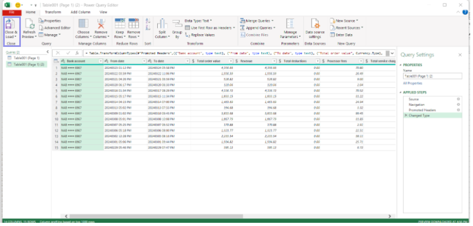Open the Advanced Editor

(x=54, y=28)
